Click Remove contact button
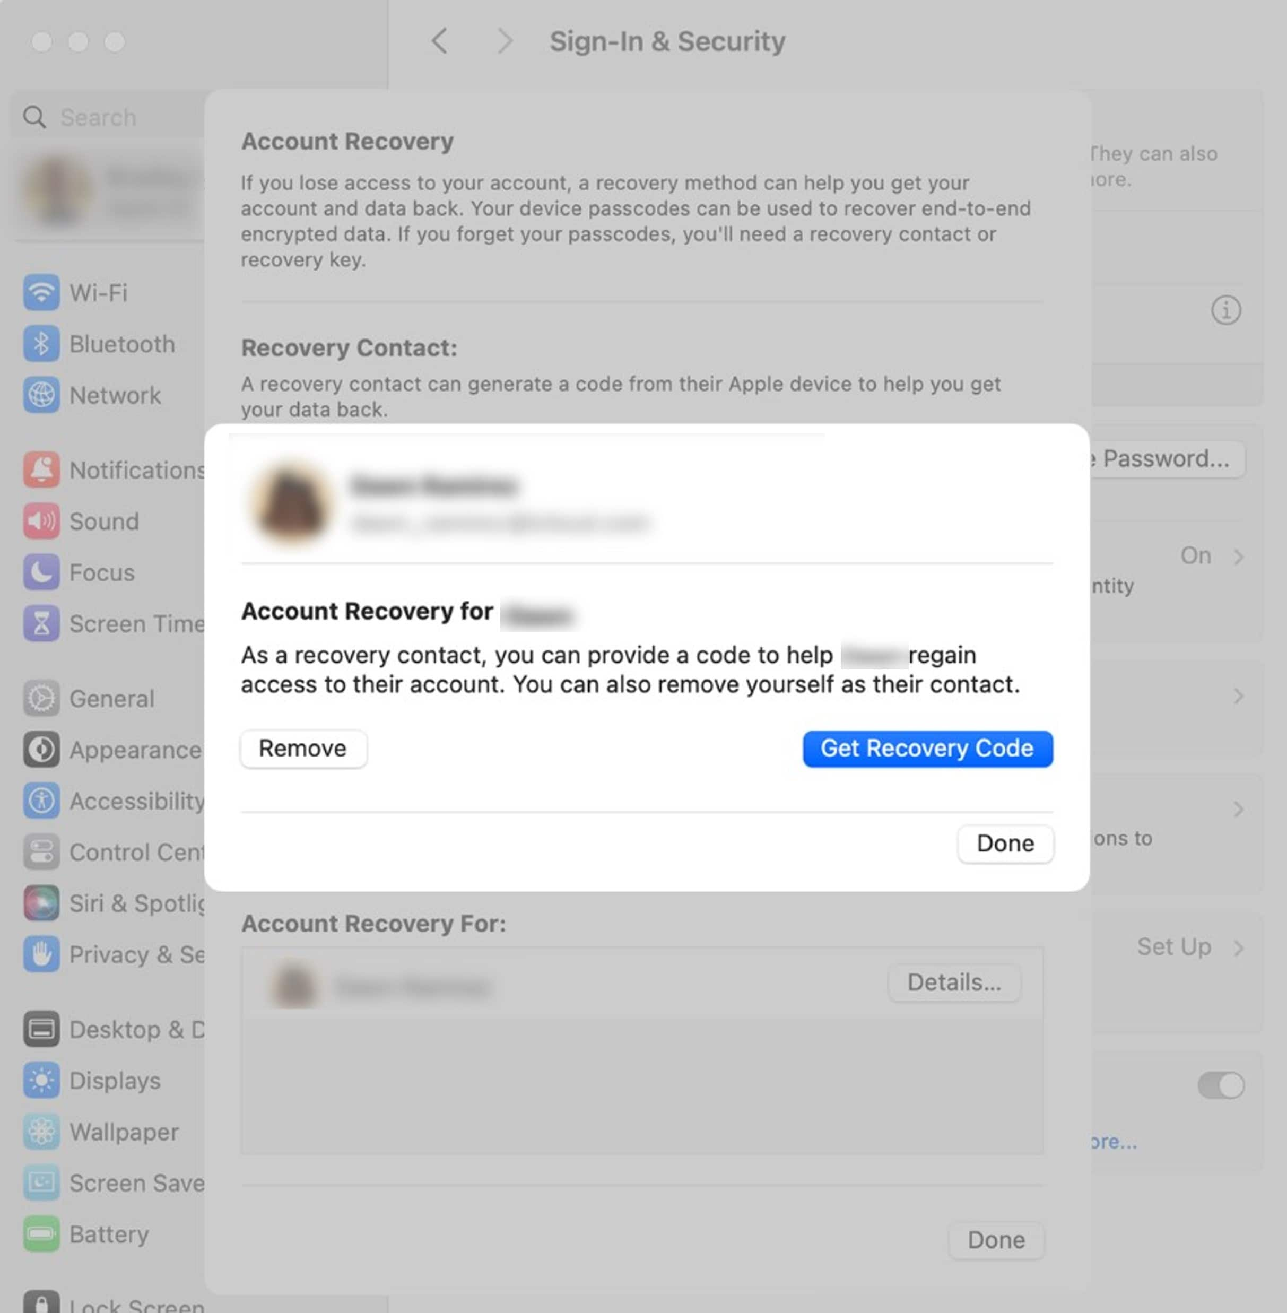This screenshot has height=1313, width=1287. pos(302,747)
